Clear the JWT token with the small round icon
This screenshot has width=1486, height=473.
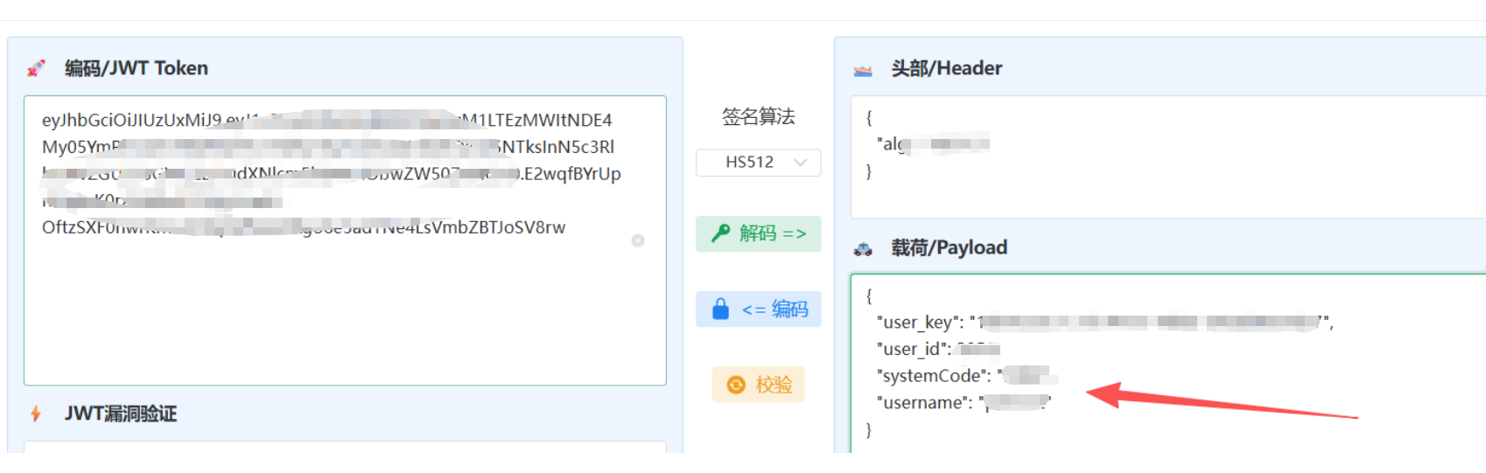tap(638, 240)
